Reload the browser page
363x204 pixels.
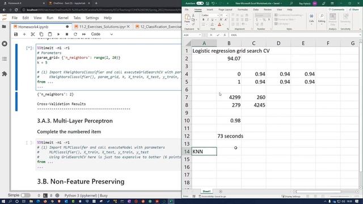coord(16,10)
